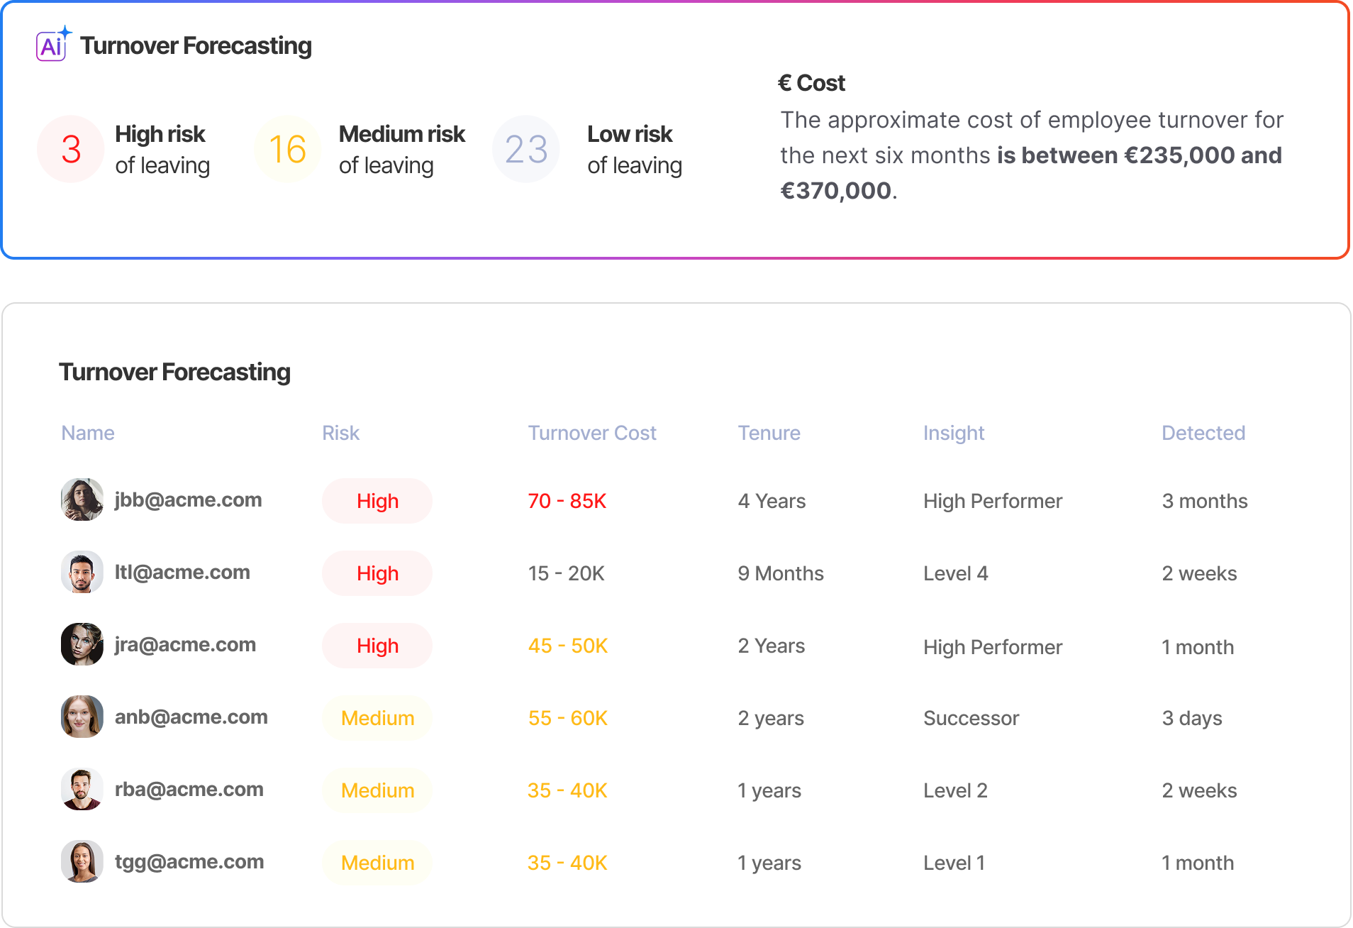The height and width of the screenshot is (928, 1353).
Task: Select the Successor insight for anb@acme.com
Action: click(971, 718)
